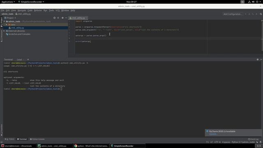Click the Stop icon in the run toolbar
263x148 pixels.
(x=256, y=14)
